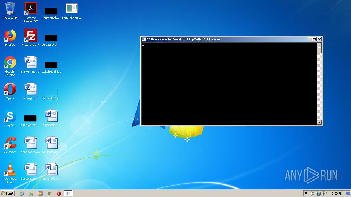Open Windows Explorer from the taskbar

(31, 193)
